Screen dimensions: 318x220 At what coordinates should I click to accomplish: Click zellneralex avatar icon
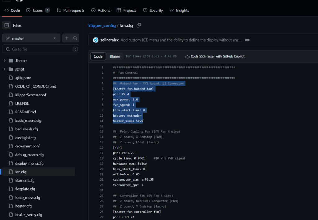click(x=96, y=40)
